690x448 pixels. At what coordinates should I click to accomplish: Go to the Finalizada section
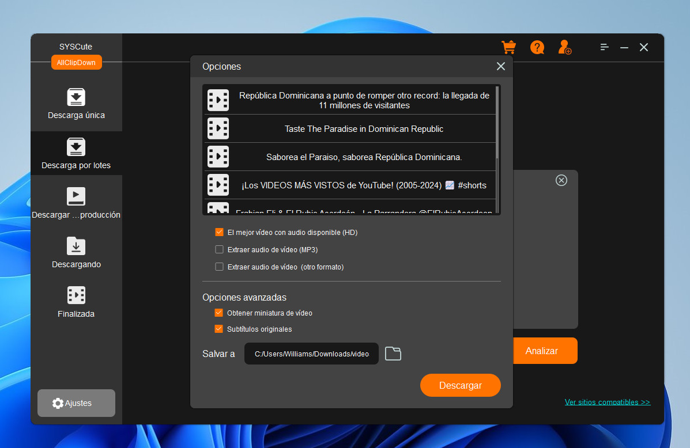76,303
